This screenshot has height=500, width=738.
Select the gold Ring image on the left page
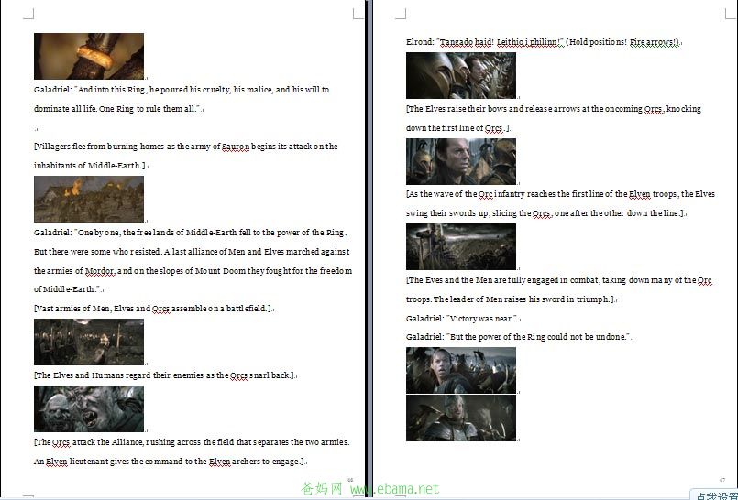(89, 56)
